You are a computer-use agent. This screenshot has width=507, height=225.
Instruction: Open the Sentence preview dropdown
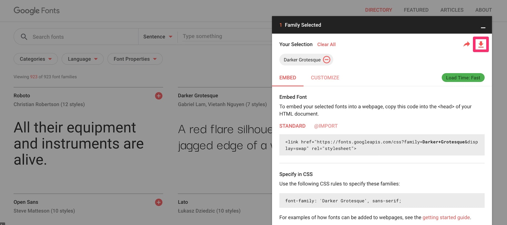(x=158, y=37)
